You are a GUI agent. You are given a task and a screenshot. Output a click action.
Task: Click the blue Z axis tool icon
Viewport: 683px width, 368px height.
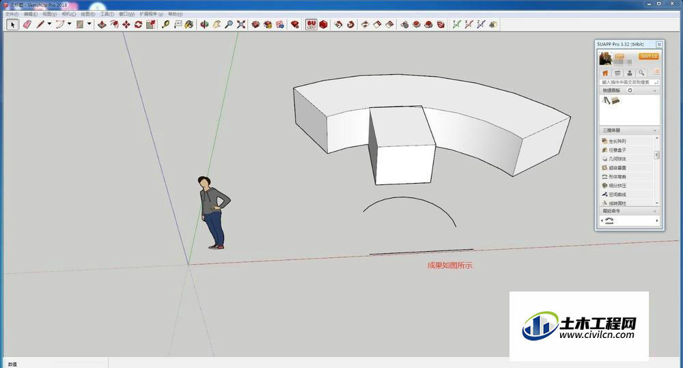[x=480, y=25]
